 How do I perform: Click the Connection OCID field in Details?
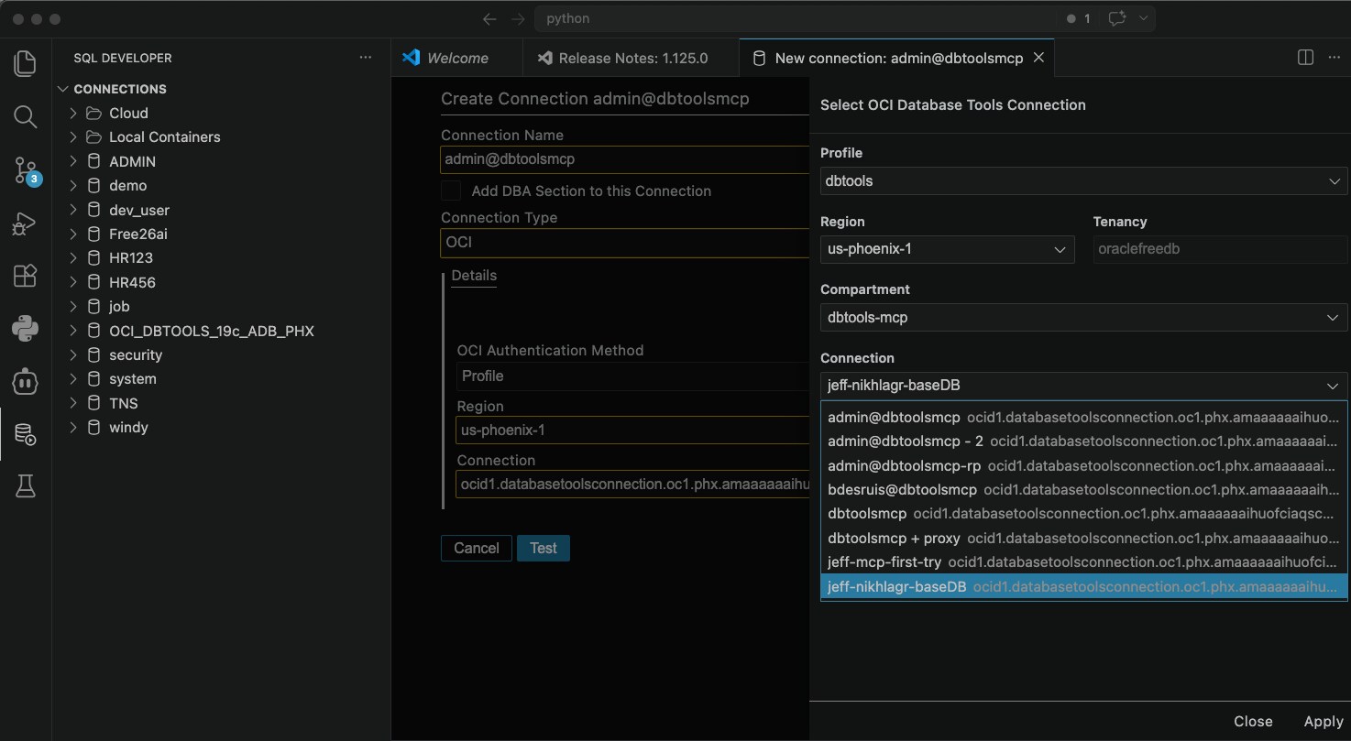click(x=632, y=485)
